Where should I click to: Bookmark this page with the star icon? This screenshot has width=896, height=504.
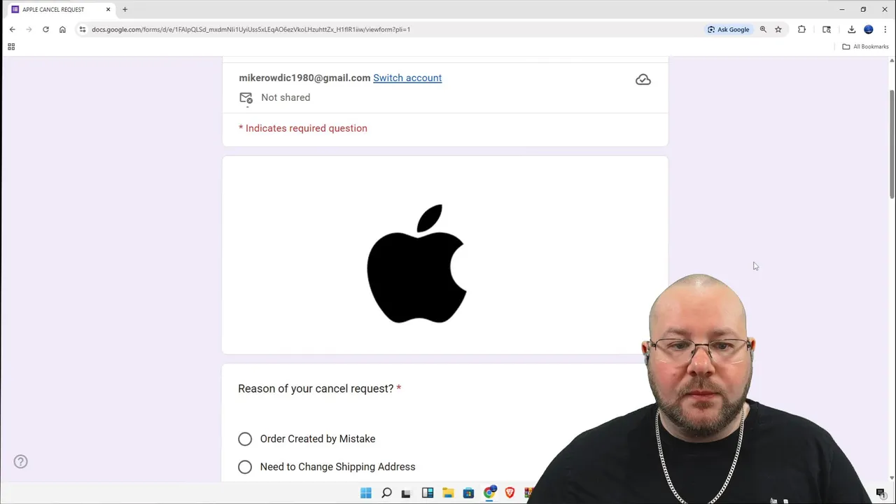click(778, 29)
